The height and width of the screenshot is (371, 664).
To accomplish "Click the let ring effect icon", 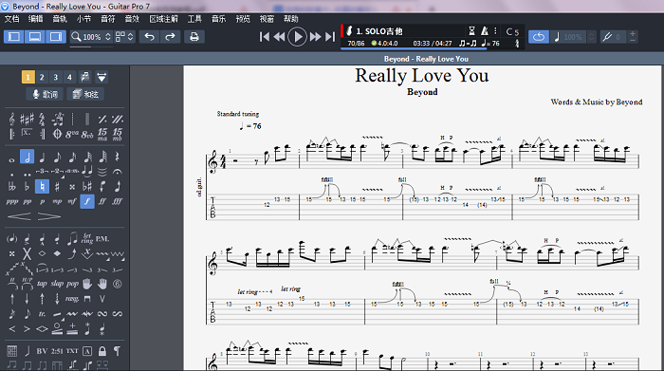I will click(x=87, y=238).
